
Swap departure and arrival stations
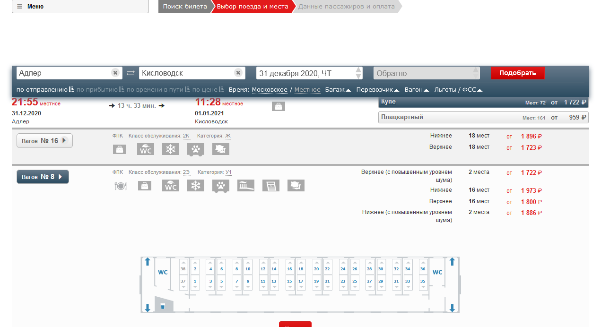tap(131, 73)
